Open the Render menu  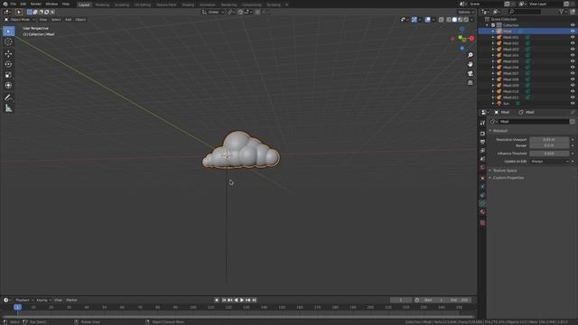36,4
